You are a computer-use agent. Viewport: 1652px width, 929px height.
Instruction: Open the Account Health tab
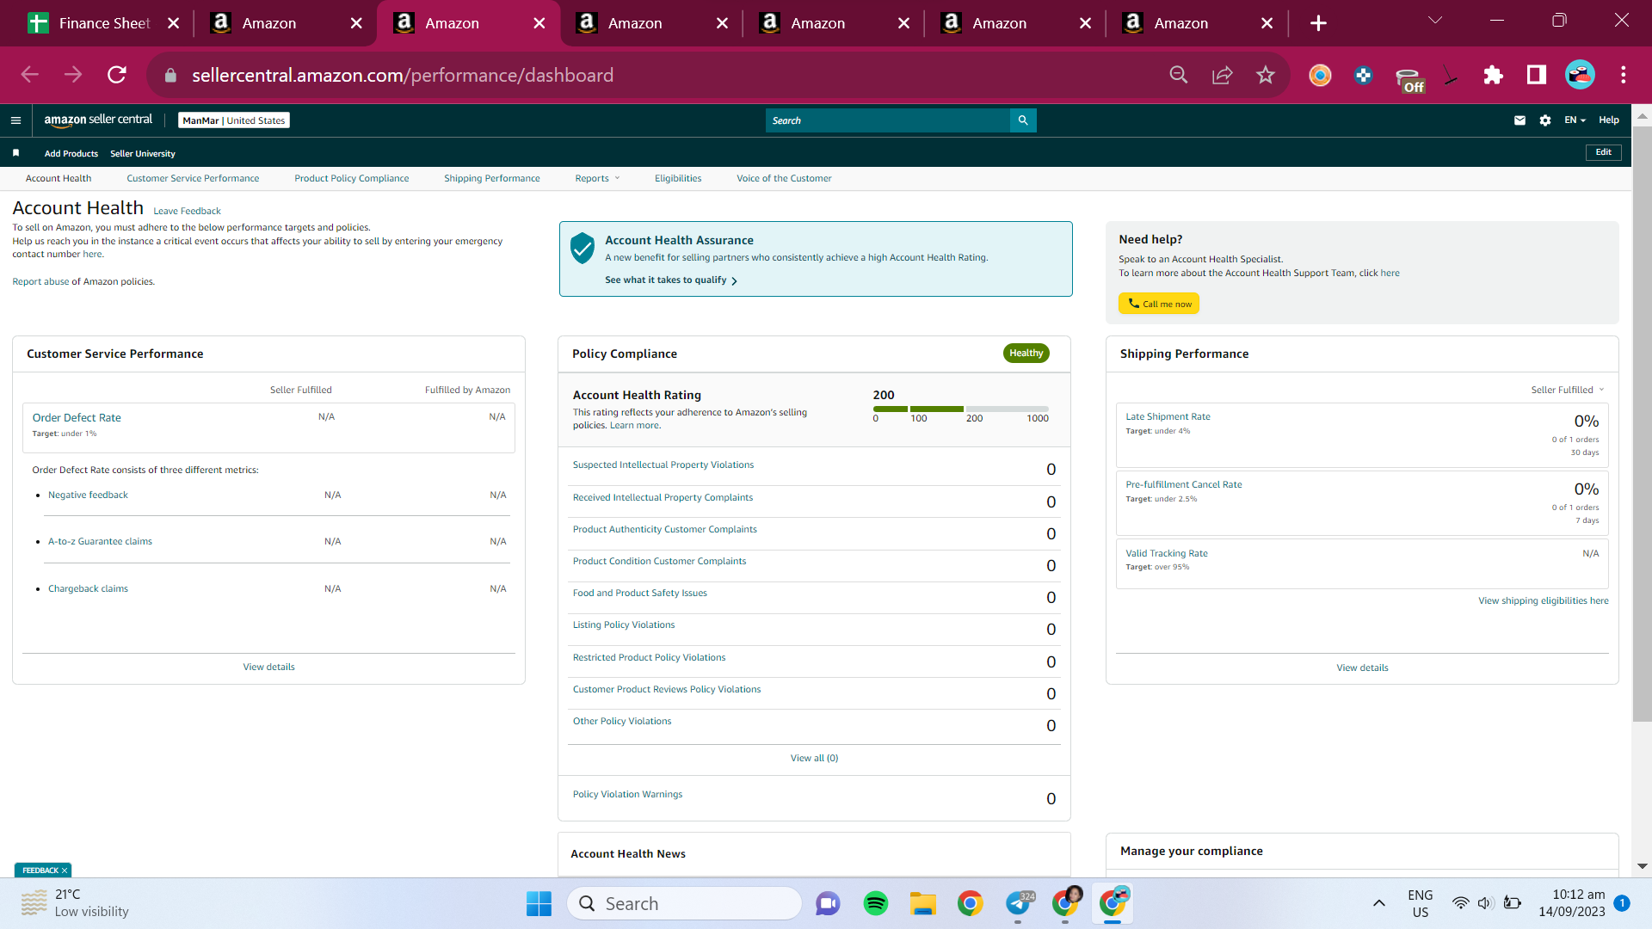coord(59,178)
